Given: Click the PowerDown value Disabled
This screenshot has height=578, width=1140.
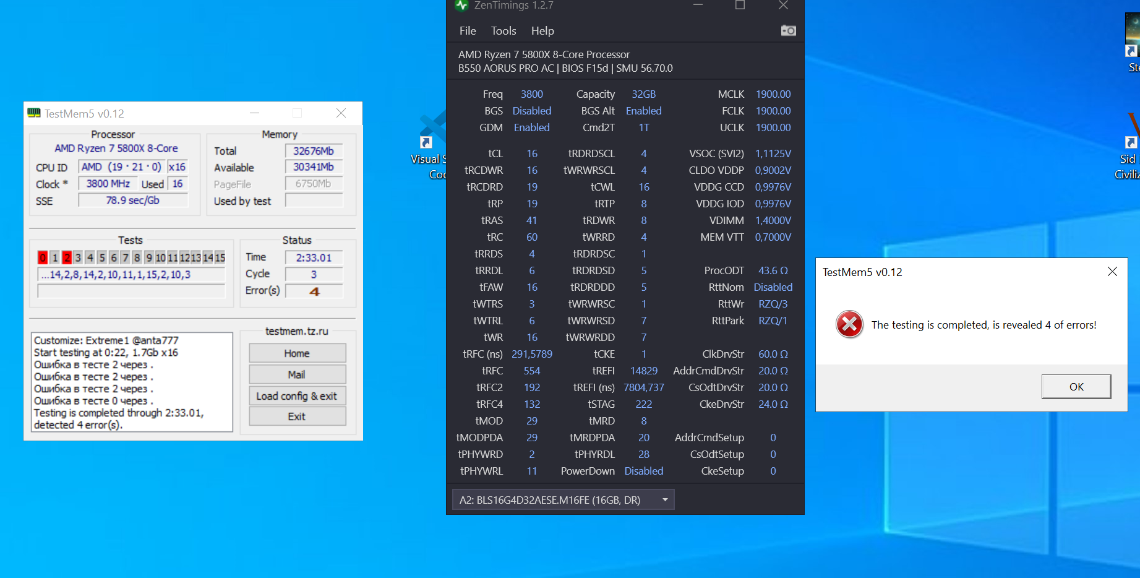Looking at the screenshot, I should point(644,471).
